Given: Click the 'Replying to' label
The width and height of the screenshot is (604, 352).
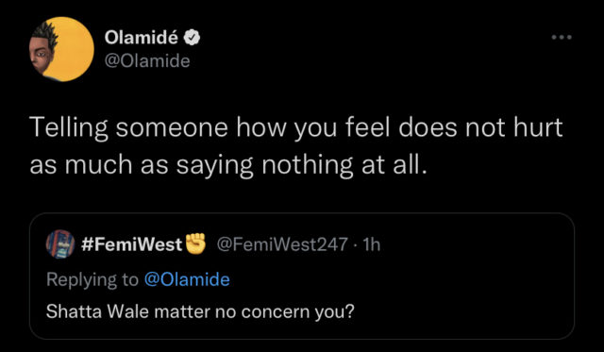Looking at the screenshot, I should coord(92,280).
